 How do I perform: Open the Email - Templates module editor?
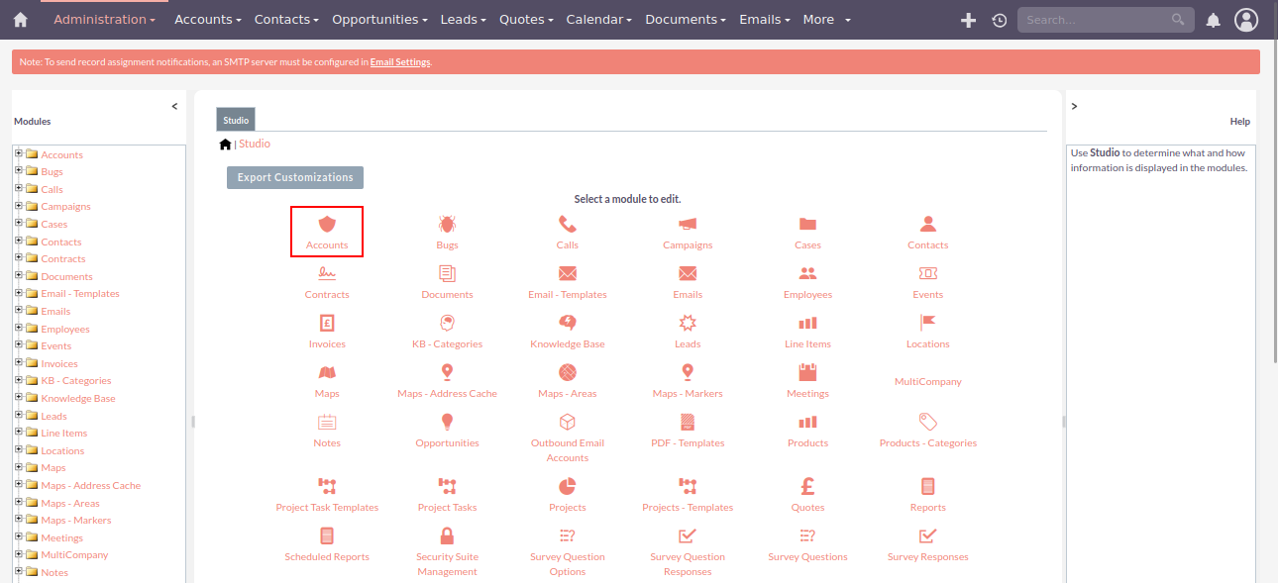[x=567, y=280]
